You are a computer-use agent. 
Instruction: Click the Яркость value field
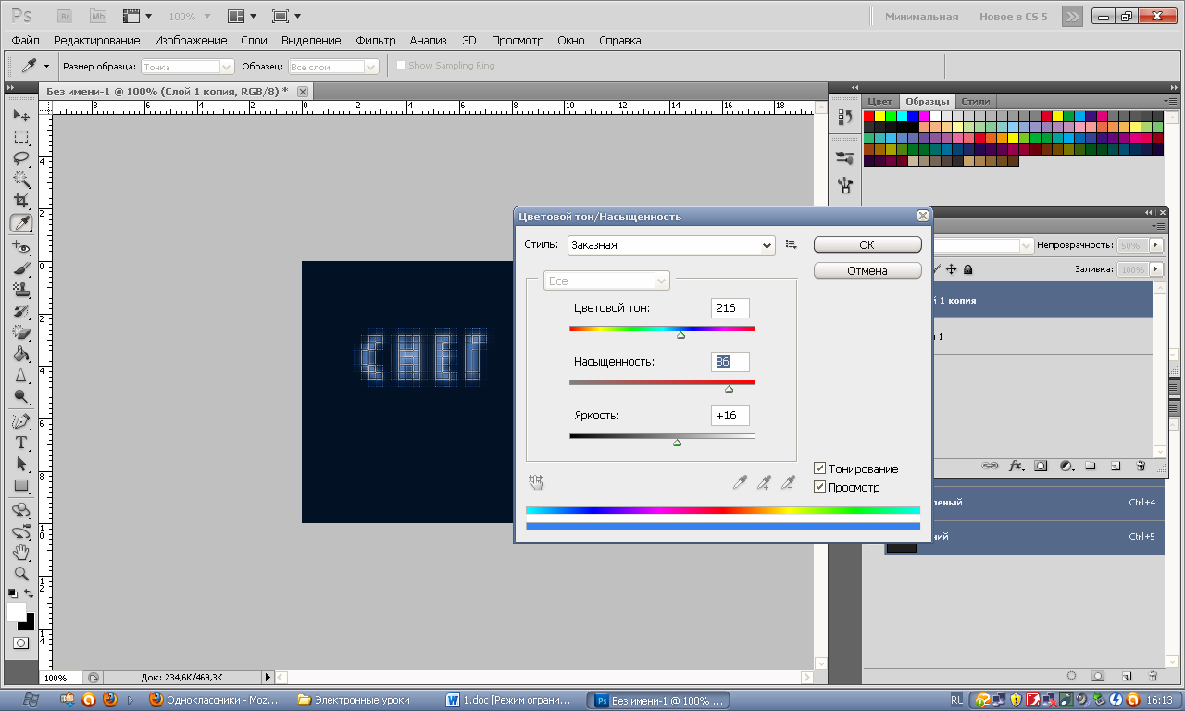point(730,416)
